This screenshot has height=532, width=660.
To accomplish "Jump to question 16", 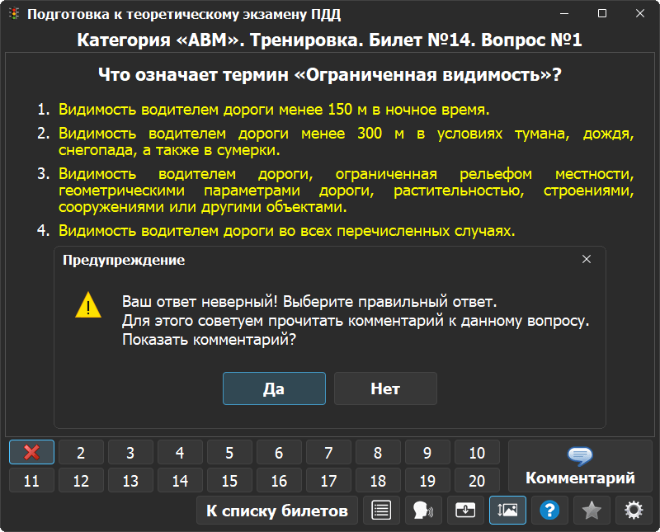I will (279, 480).
